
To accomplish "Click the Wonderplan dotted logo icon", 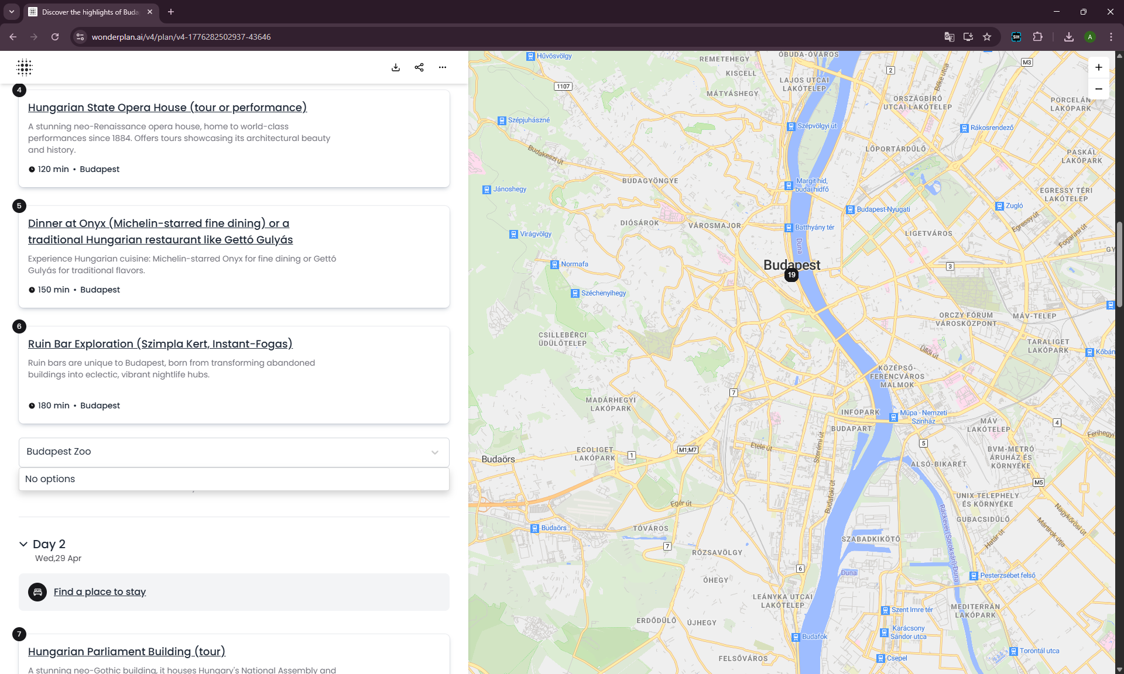I will (25, 67).
